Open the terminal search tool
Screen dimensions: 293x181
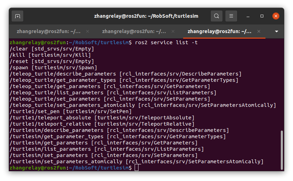click(x=216, y=16)
